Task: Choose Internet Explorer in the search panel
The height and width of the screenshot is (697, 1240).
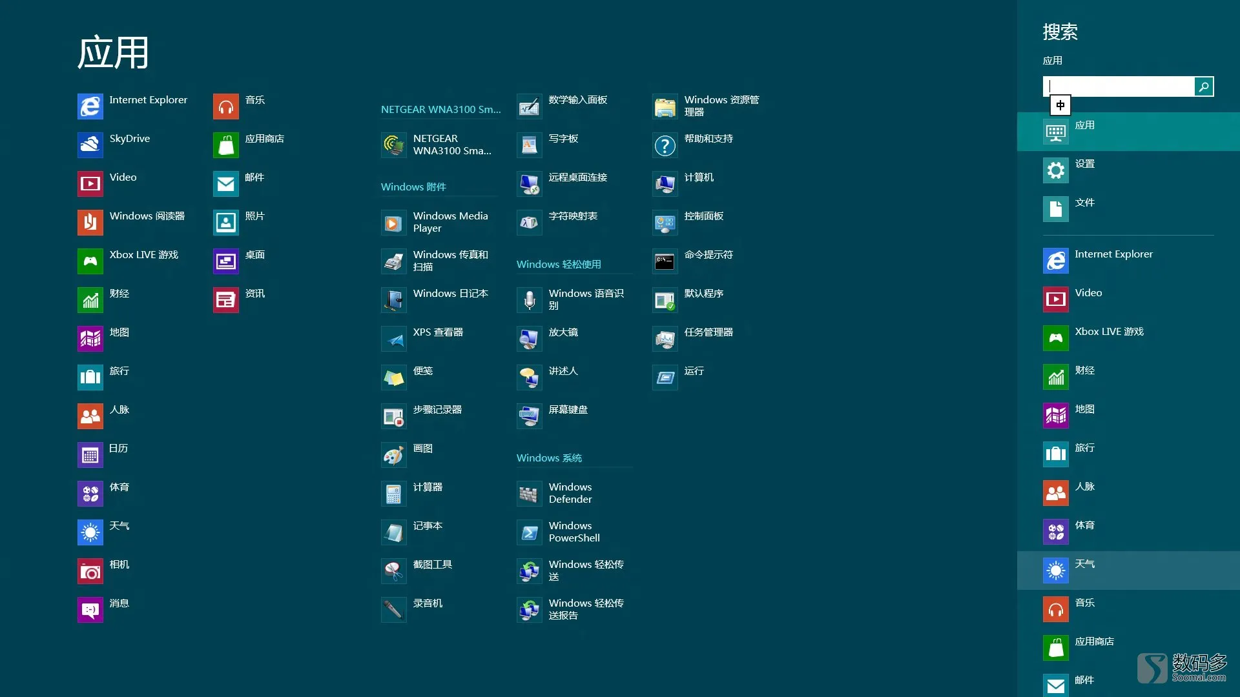Action: click(x=1128, y=261)
